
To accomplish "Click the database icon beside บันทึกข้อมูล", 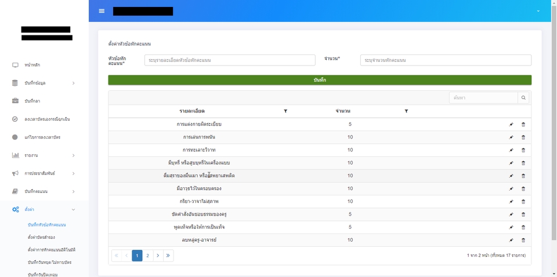I will pos(15,83).
